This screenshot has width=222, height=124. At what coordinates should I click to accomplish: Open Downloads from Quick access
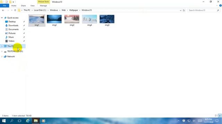pos(13,25)
